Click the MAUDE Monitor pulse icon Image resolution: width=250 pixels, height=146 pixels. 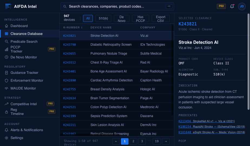point(6,88)
